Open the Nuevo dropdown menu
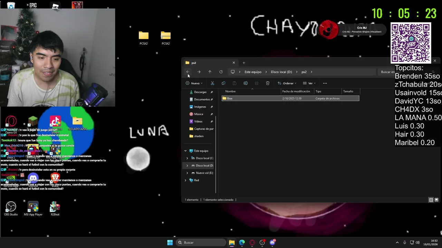Image resolution: width=442 pixels, height=248 pixels. click(194, 83)
